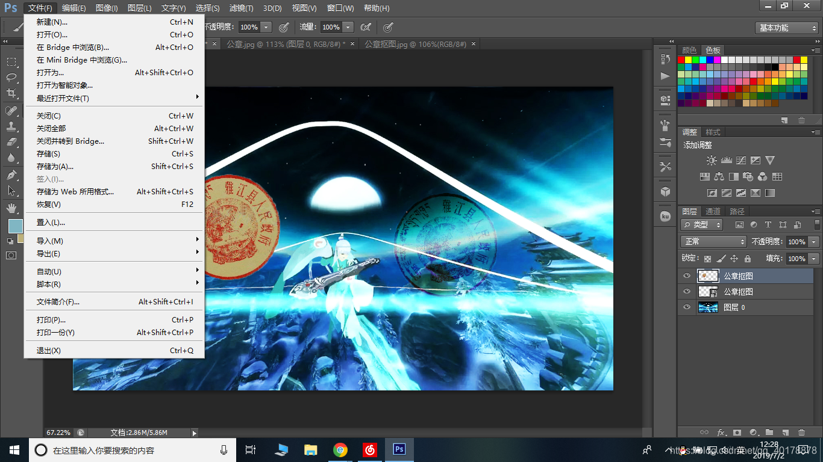The image size is (823, 462).
Task: Click the Quick Mask mode icon
Action: (x=11, y=255)
